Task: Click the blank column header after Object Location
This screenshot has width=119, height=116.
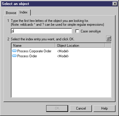Action: click(x=108, y=46)
